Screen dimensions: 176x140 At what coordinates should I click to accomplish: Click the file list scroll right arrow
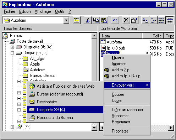[171, 128]
